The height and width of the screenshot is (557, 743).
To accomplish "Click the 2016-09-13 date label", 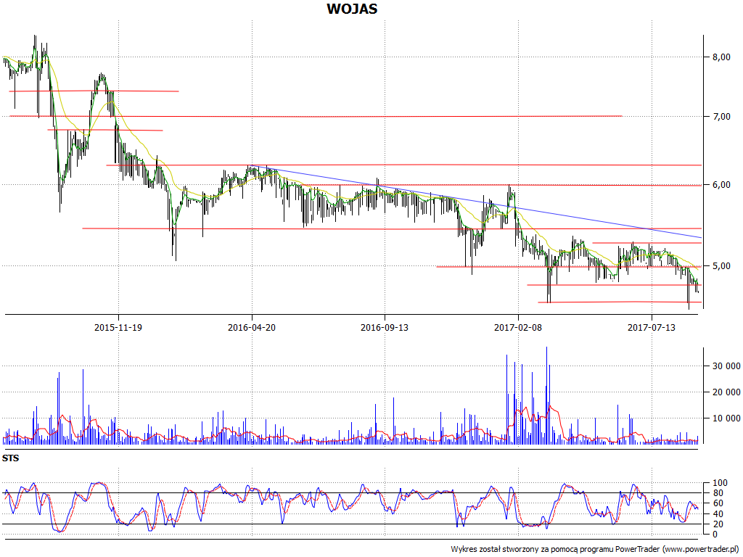I will point(385,327).
